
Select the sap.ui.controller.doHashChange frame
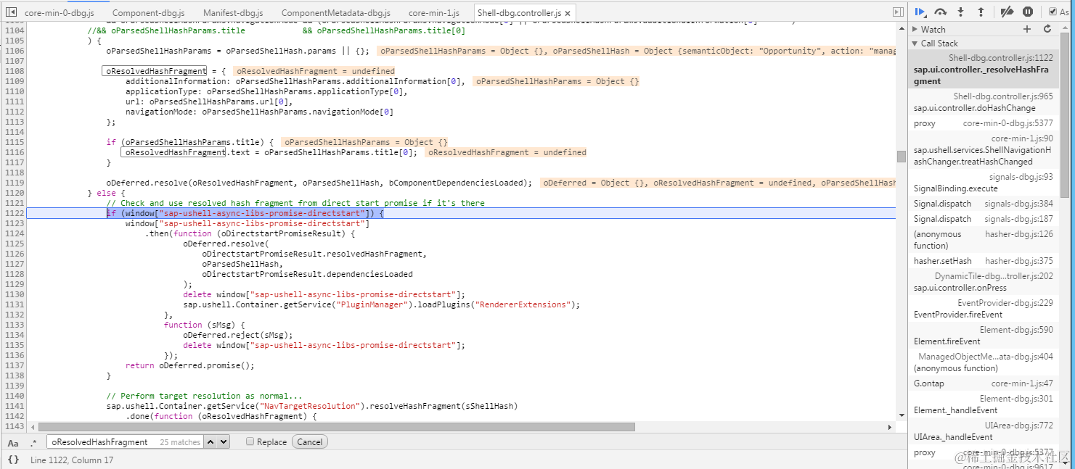[983, 102]
